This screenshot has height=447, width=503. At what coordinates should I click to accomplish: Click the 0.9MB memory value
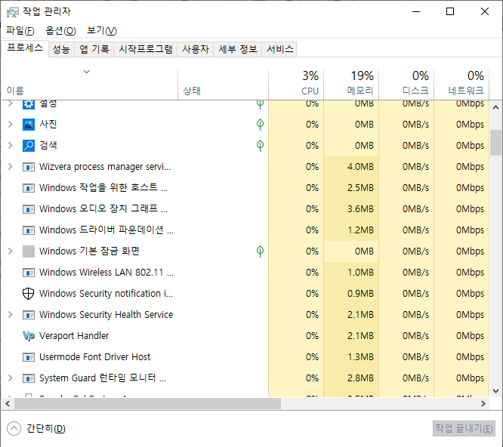click(360, 294)
